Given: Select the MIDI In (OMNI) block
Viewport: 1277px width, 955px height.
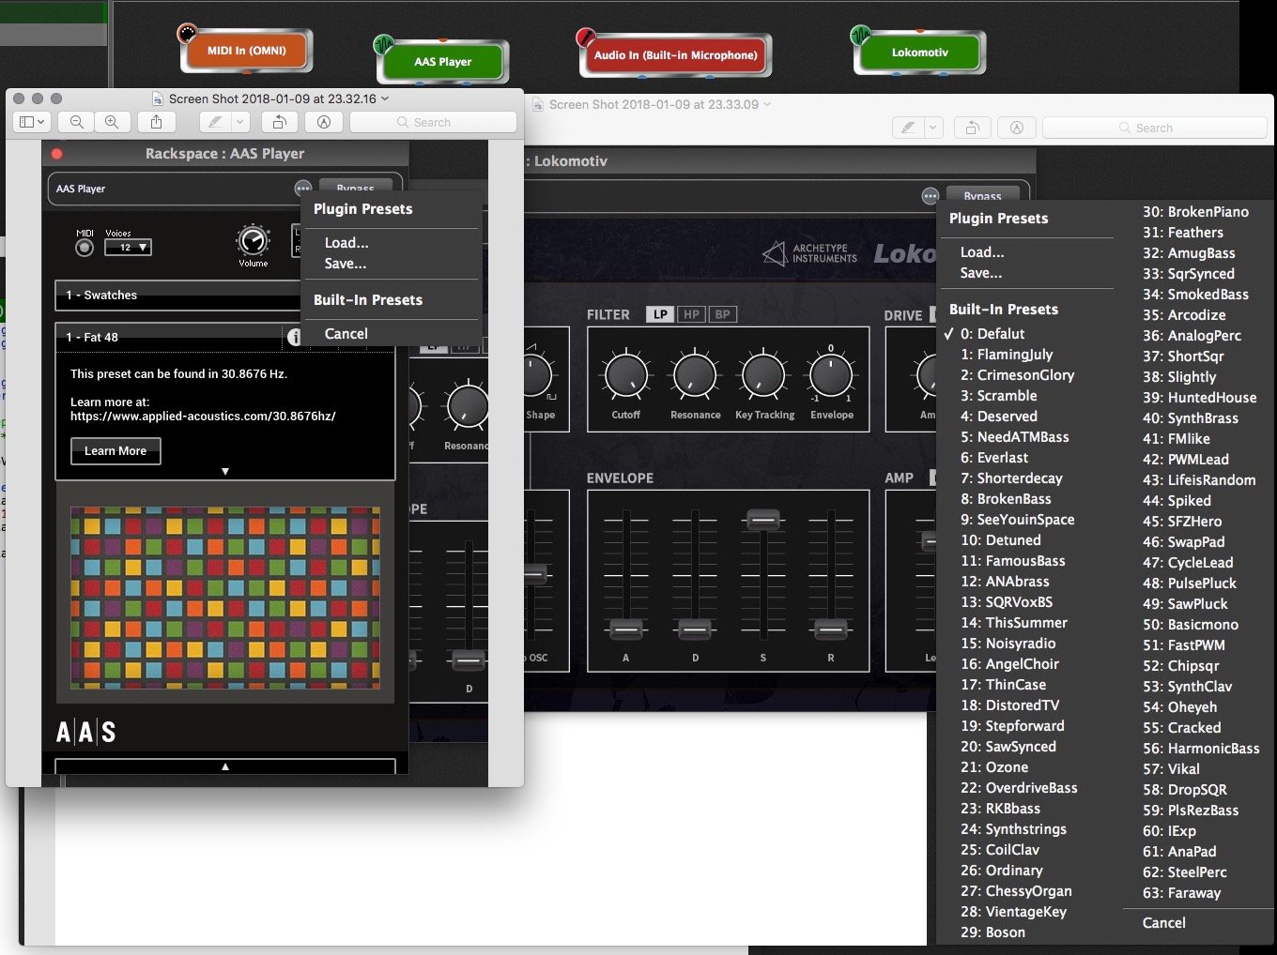Looking at the screenshot, I should click(x=247, y=51).
